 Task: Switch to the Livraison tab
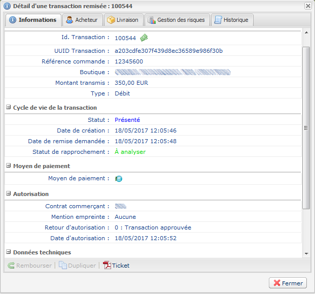(x=123, y=20)
